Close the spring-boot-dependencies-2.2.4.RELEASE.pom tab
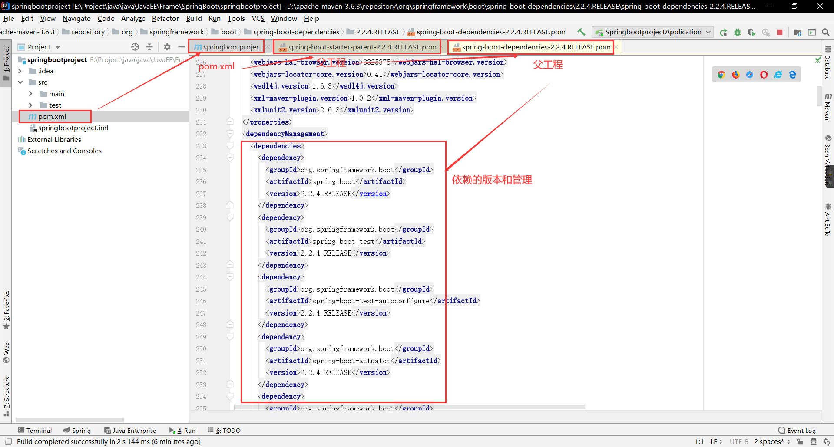Screen dimensions: 834x447 616,47
